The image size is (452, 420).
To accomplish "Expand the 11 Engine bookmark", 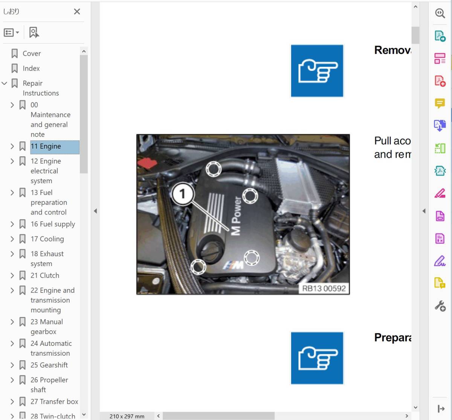I will coord(12,146).
